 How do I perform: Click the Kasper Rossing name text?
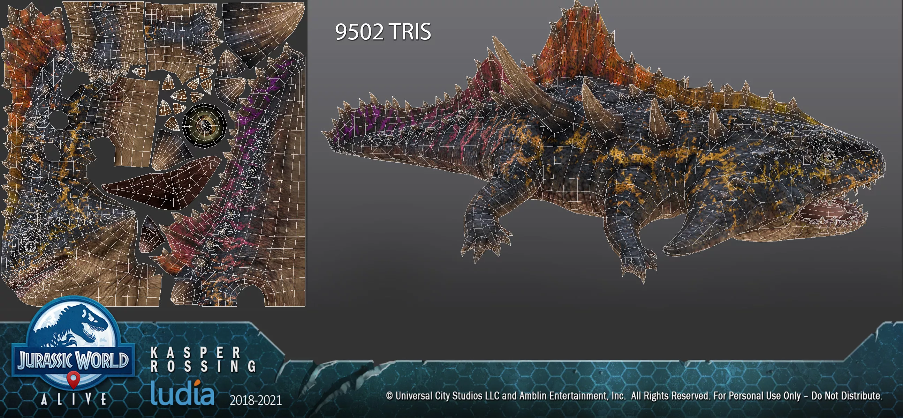click(x=203, y=359)
